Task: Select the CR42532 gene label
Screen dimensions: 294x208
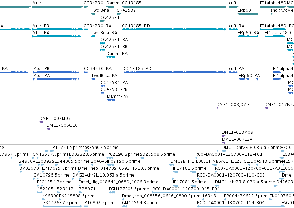Action: 126,10
